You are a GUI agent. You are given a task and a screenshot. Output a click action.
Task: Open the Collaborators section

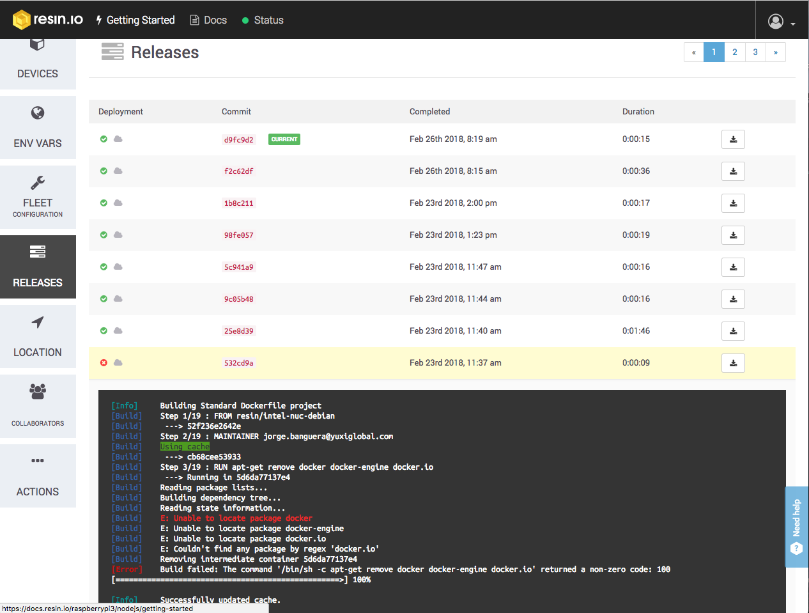(x=38, y=406)
